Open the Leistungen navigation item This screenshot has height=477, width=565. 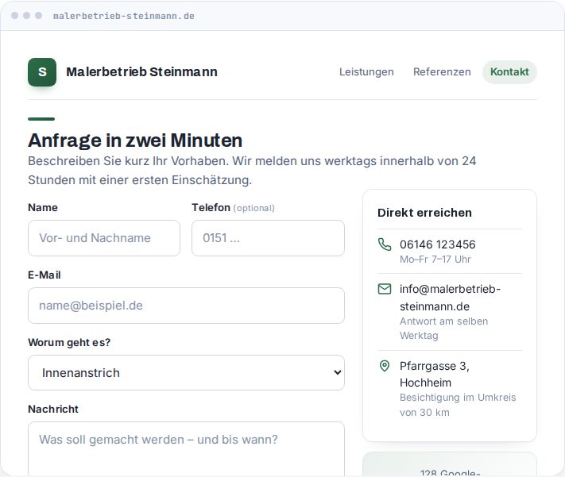coord(366,72)
